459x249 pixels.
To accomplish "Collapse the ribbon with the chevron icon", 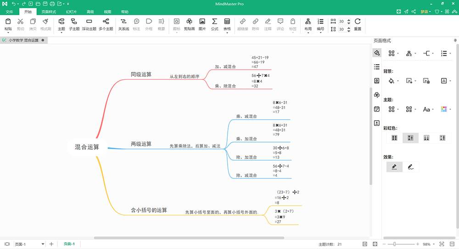I will [x=454, y=11].
